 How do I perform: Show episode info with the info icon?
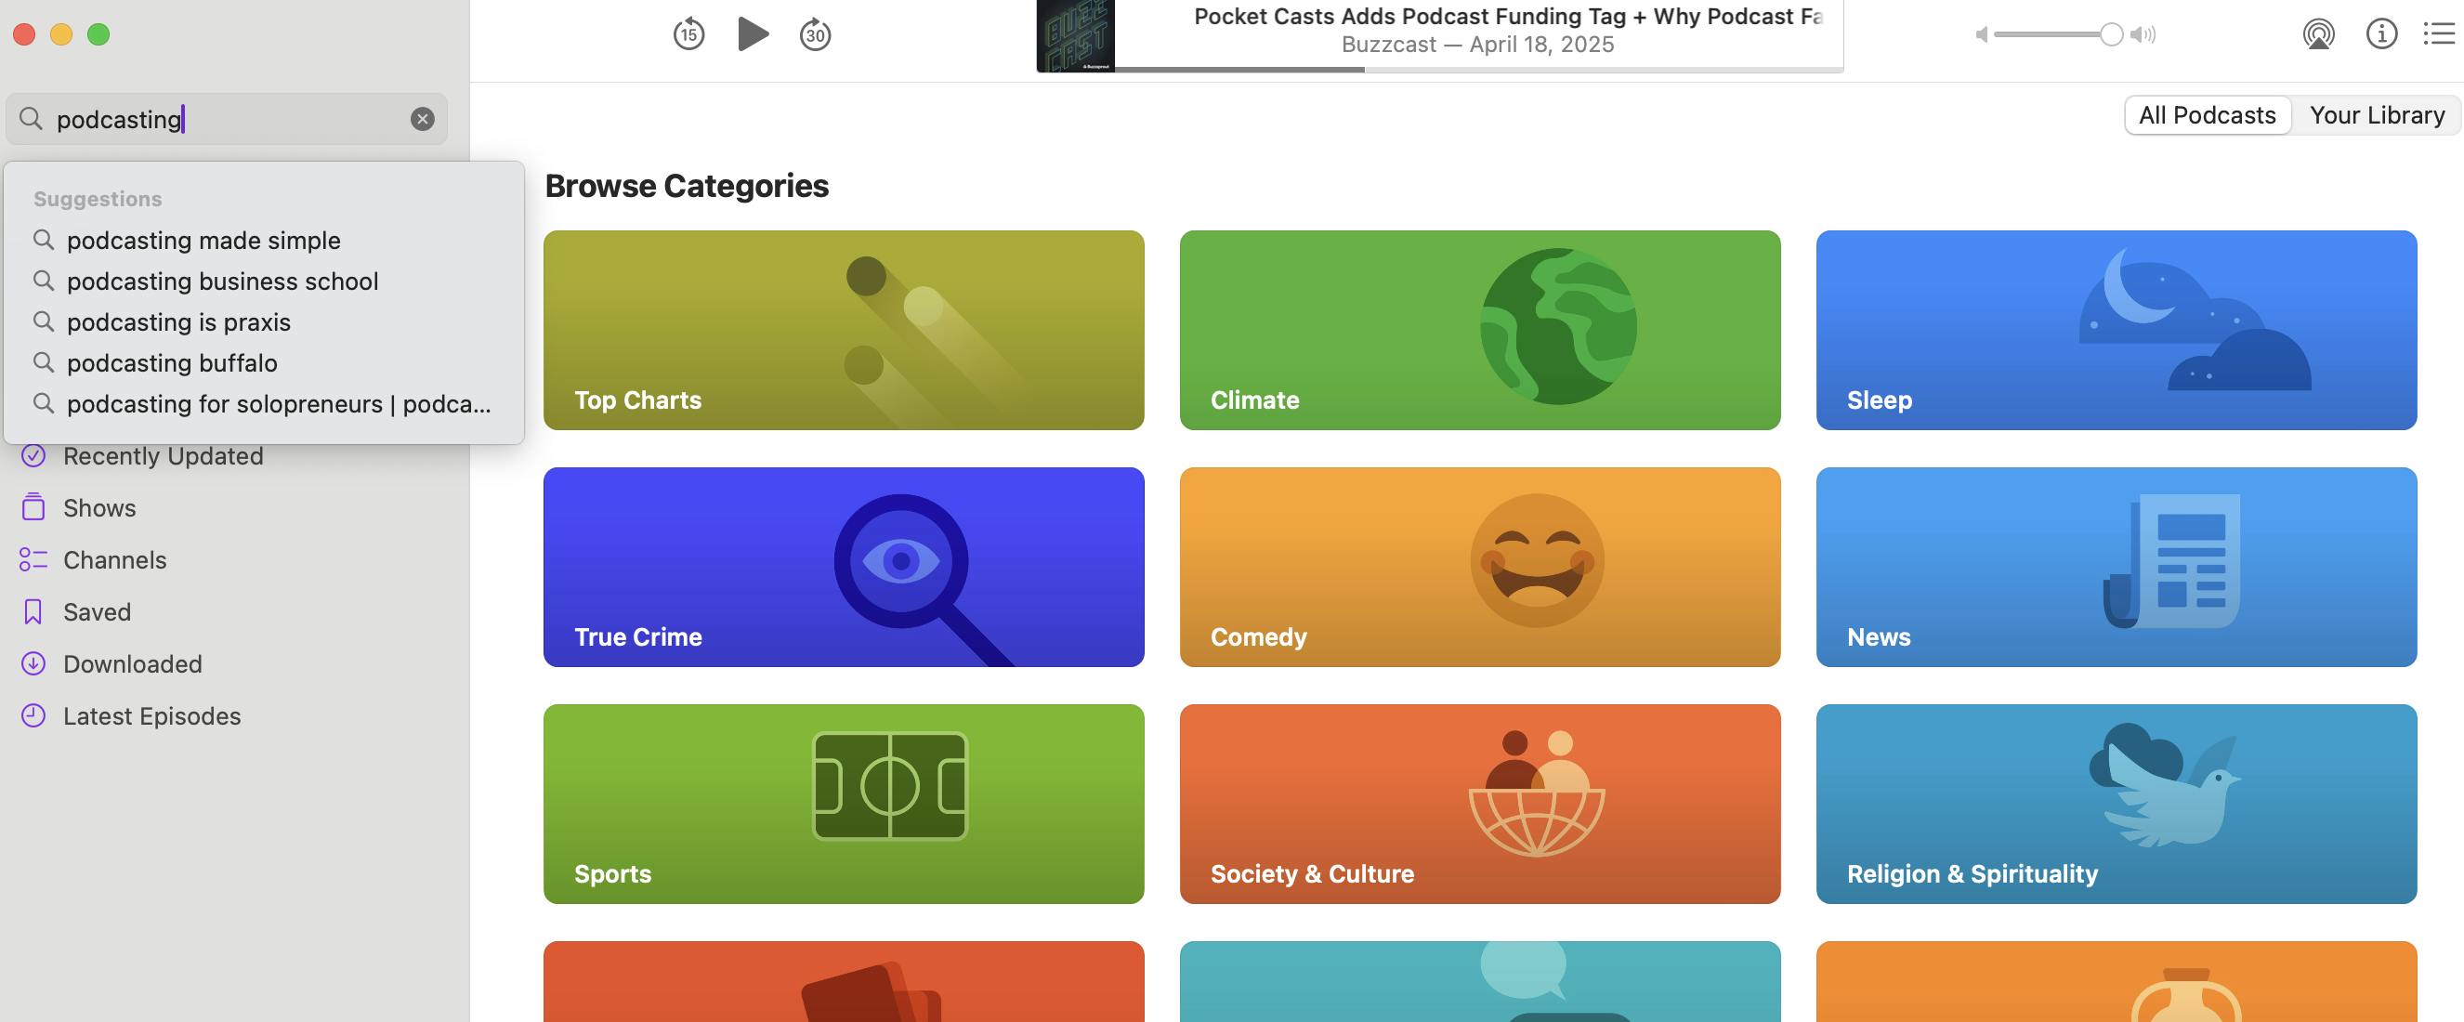(x=2380, y=34)
